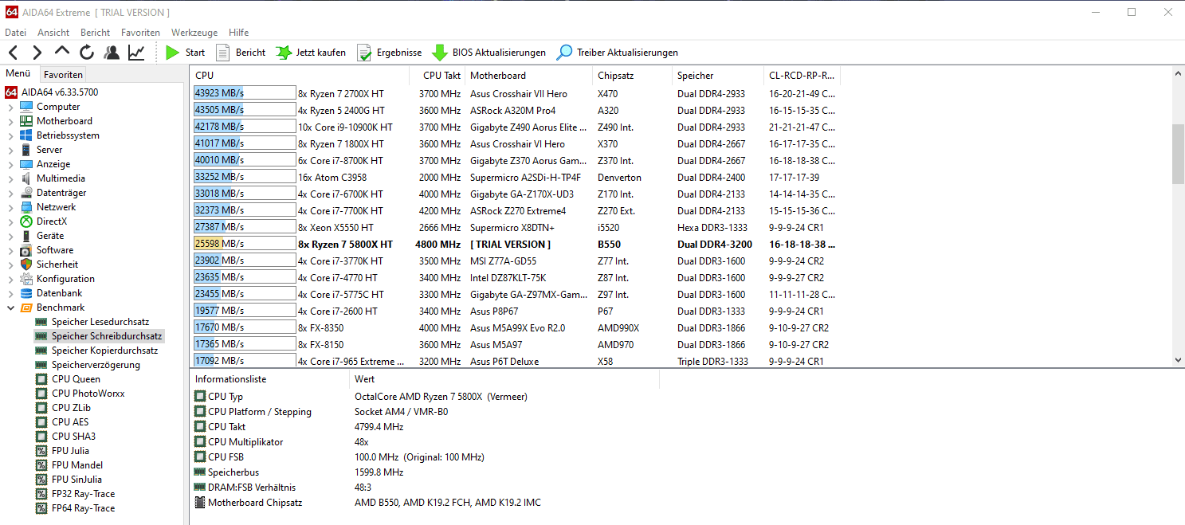Expand the Motherboard tree node
Viewport: 1185px width, 525px height.
tap(10, 121)
